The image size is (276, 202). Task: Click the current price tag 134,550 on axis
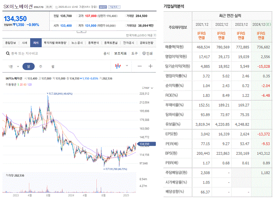tap(146, 144)
